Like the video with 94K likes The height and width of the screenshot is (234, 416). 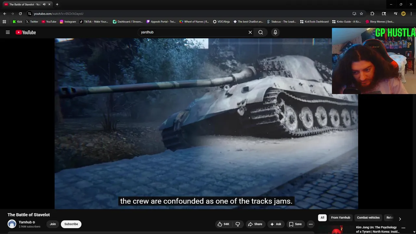tap(224, 224)
